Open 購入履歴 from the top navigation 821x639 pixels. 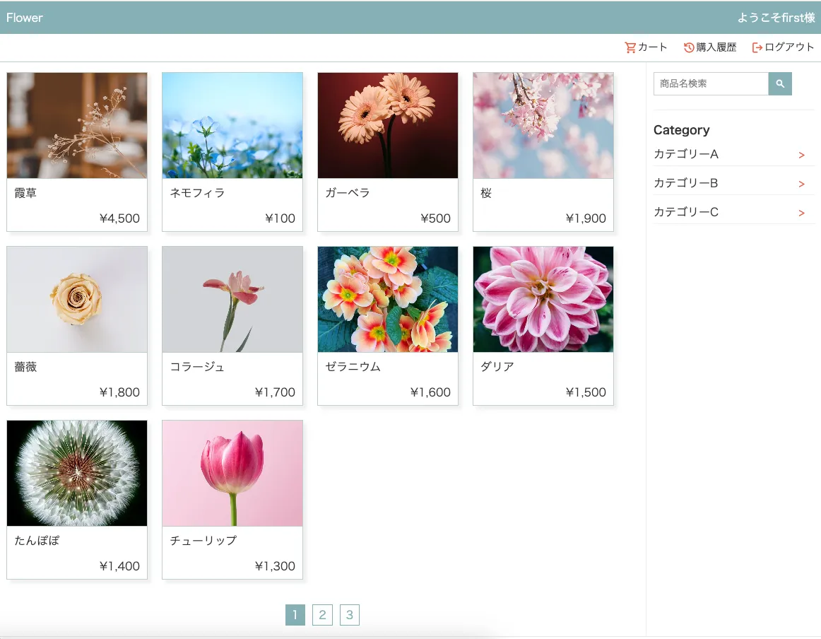(716, 47)
